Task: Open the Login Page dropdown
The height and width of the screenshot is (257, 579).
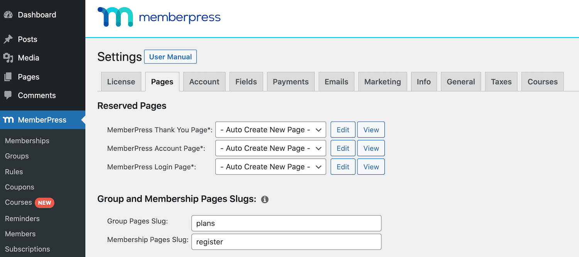Action: tap(270, 167)
